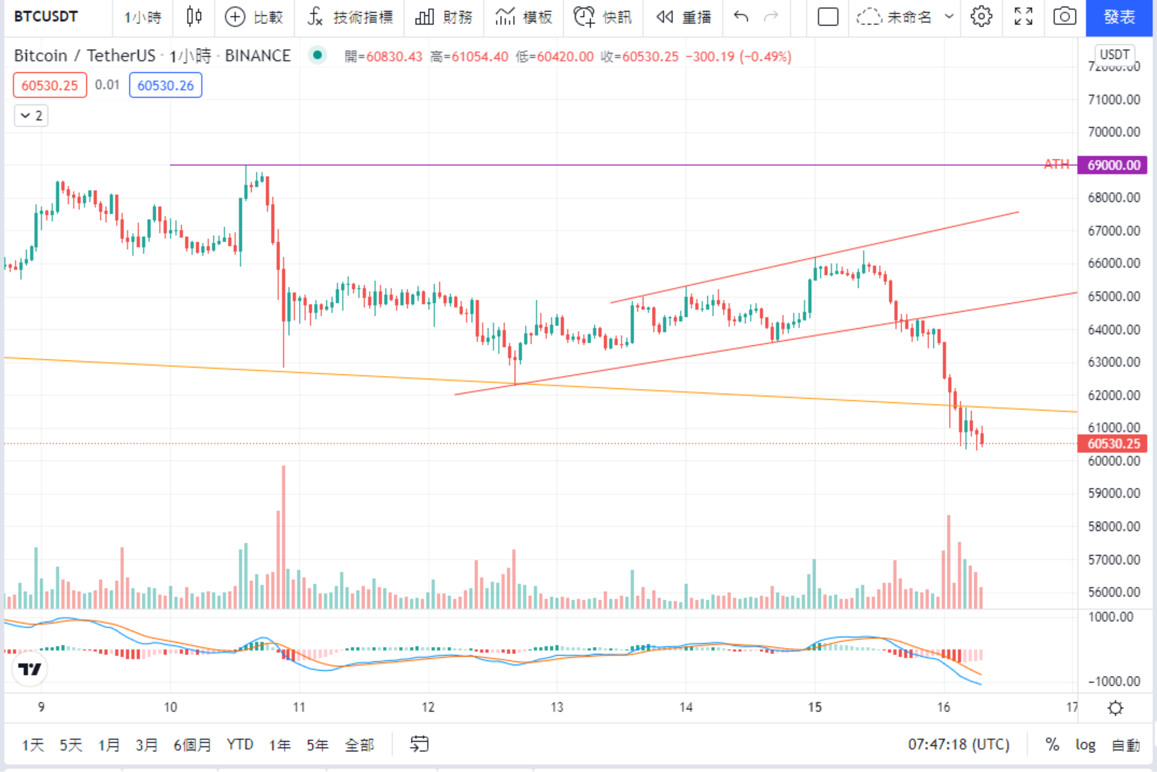Viewport: 1157px width, 772px height.
Task: Click the compare symbol plus icon
Action: coord(235,17)
